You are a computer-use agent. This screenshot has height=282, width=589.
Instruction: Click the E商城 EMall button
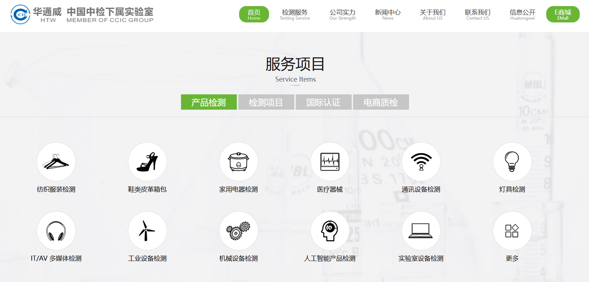pyautogui.click(x=563, y=14)
